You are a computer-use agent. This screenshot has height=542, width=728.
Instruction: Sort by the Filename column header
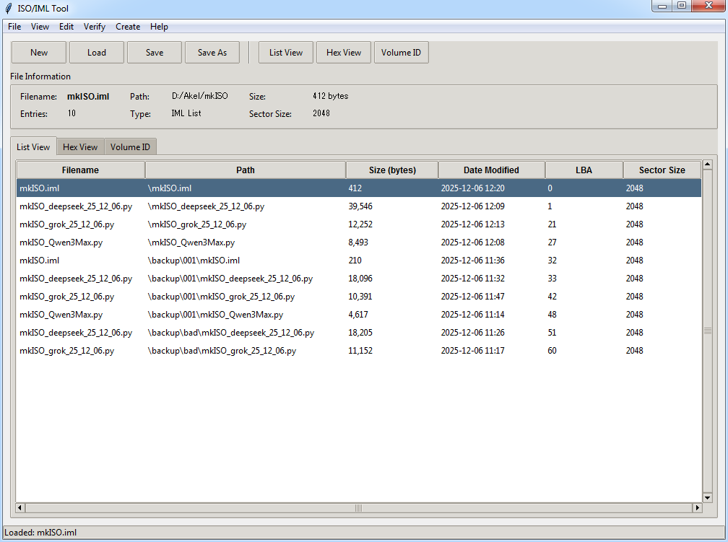80,170
